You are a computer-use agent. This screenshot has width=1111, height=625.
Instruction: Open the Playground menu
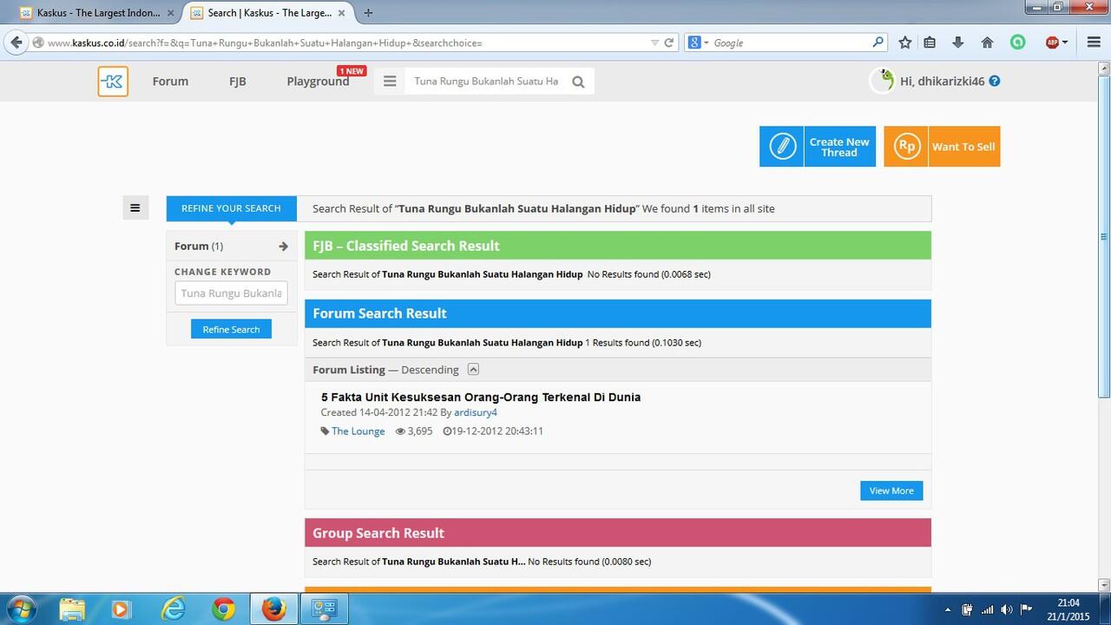[x=318, y=82]
